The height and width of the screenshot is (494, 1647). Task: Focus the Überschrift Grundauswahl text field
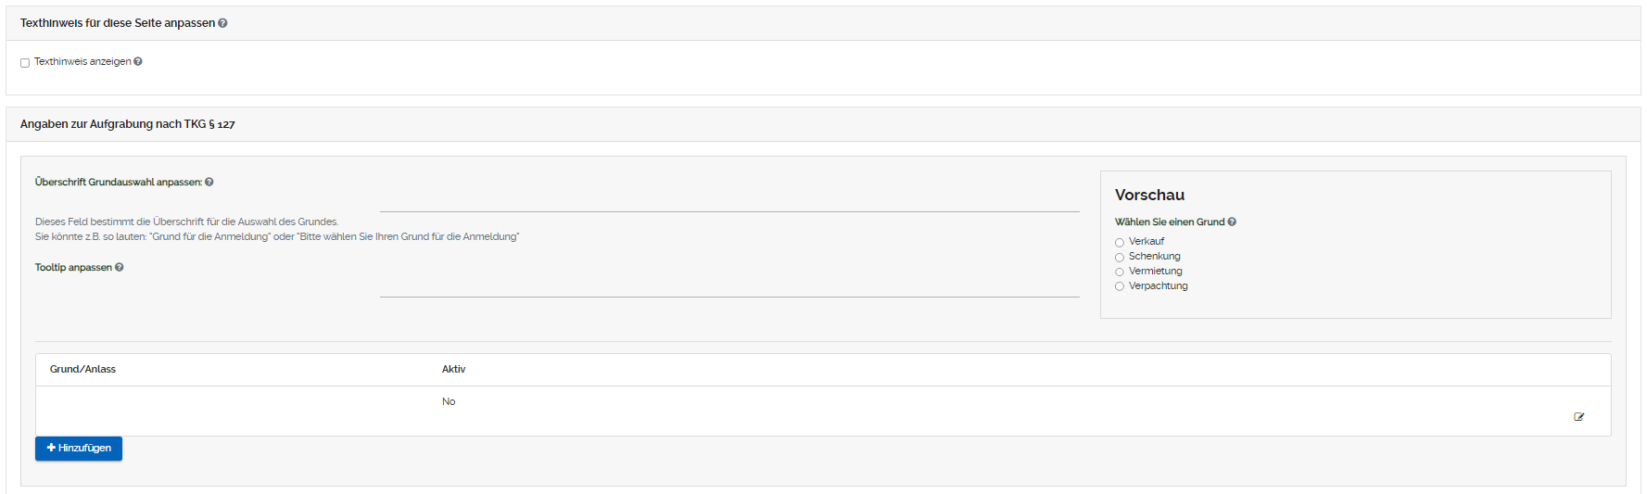tap(728, 200)
